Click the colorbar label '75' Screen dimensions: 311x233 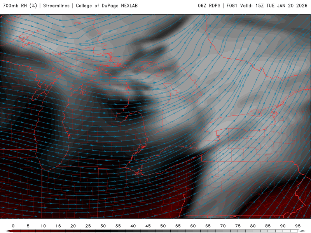[238, 226]
